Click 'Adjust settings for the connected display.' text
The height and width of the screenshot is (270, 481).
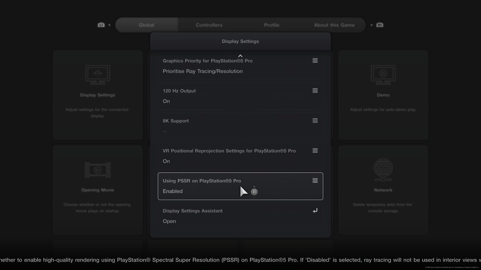click(97, 113)
